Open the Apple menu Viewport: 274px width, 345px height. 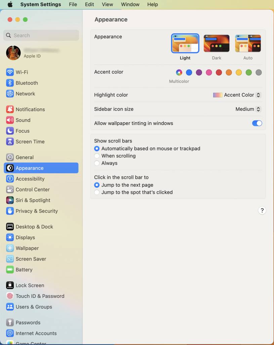tap(10, 4)
